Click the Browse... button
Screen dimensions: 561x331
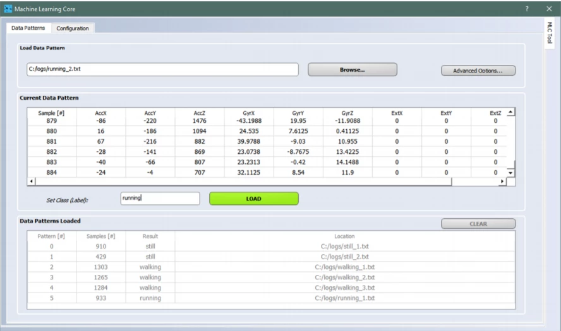[353, 69]
